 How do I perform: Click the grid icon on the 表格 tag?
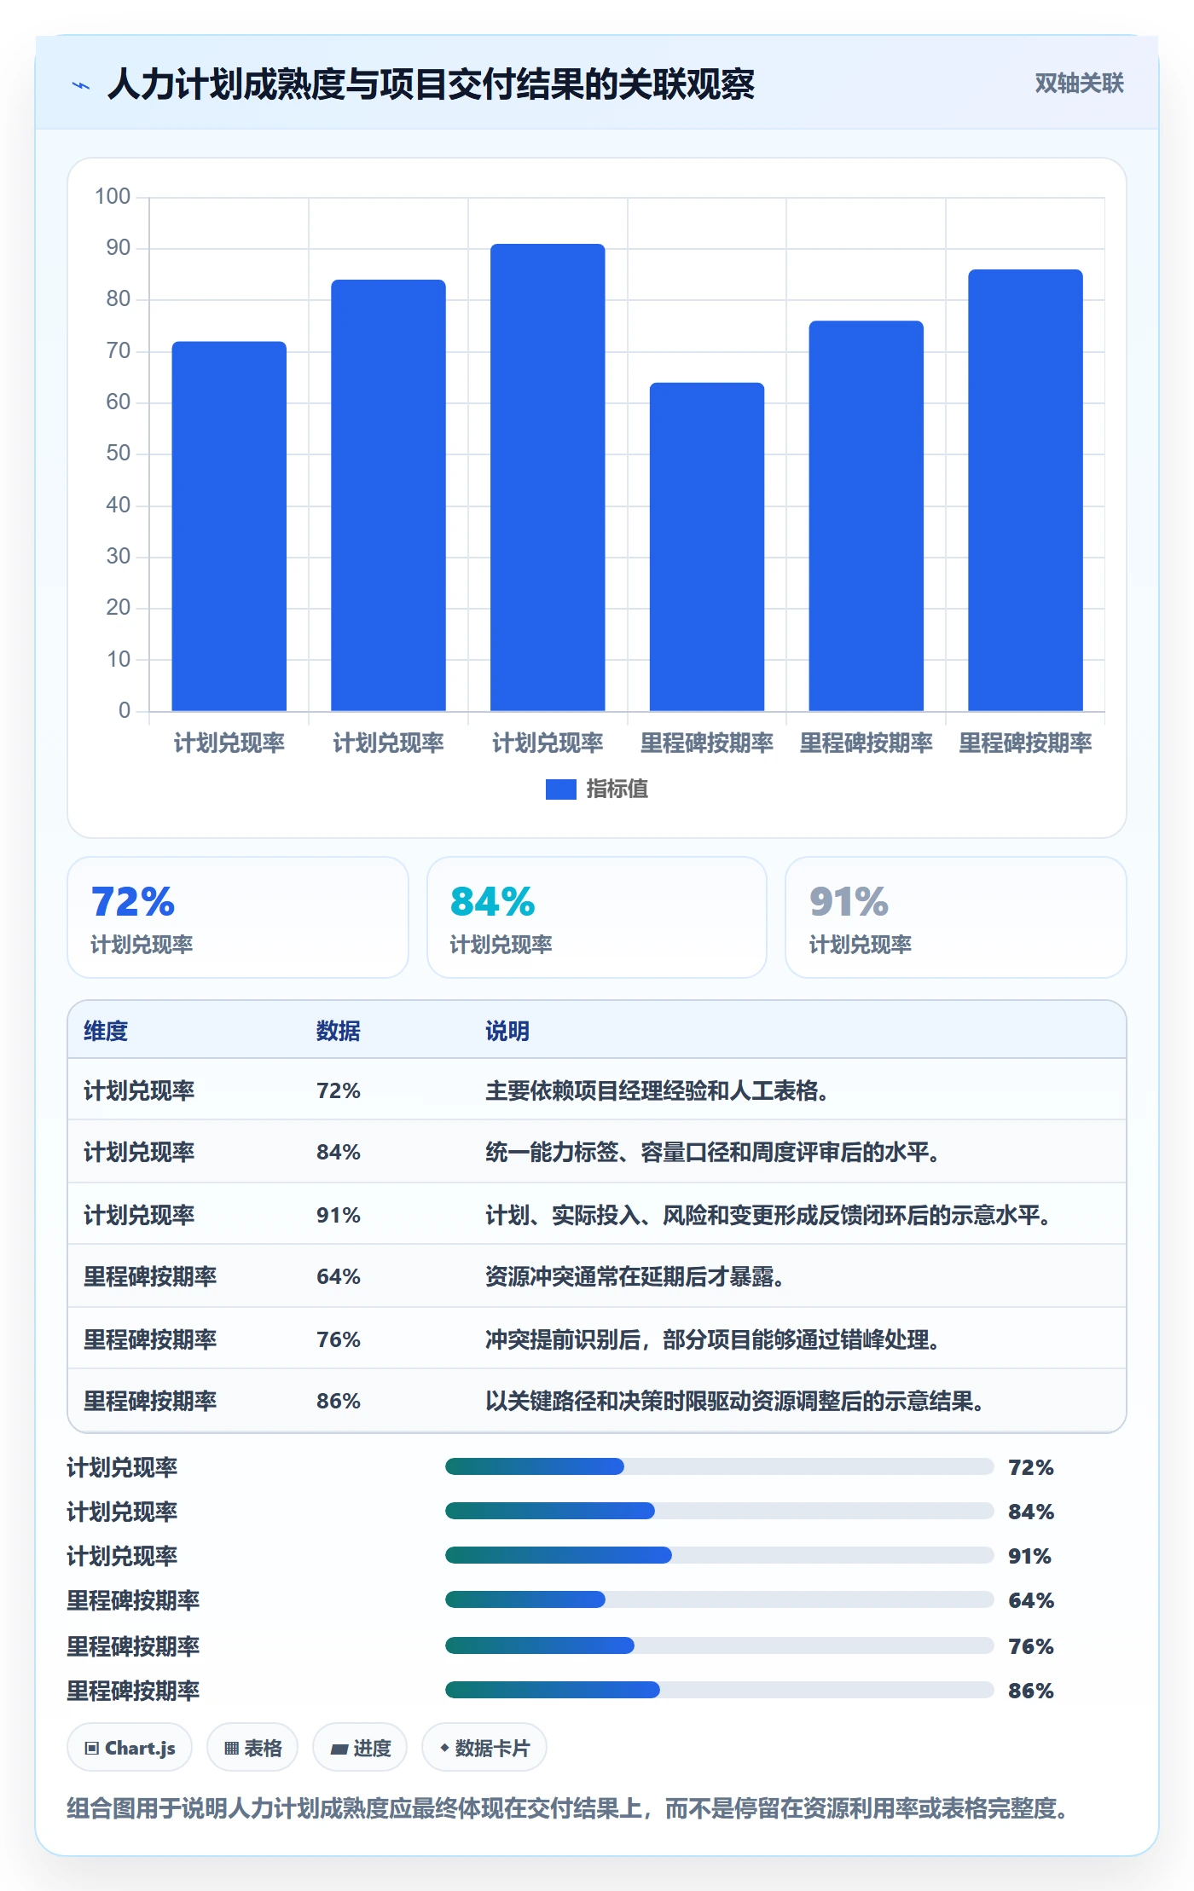231,1749
